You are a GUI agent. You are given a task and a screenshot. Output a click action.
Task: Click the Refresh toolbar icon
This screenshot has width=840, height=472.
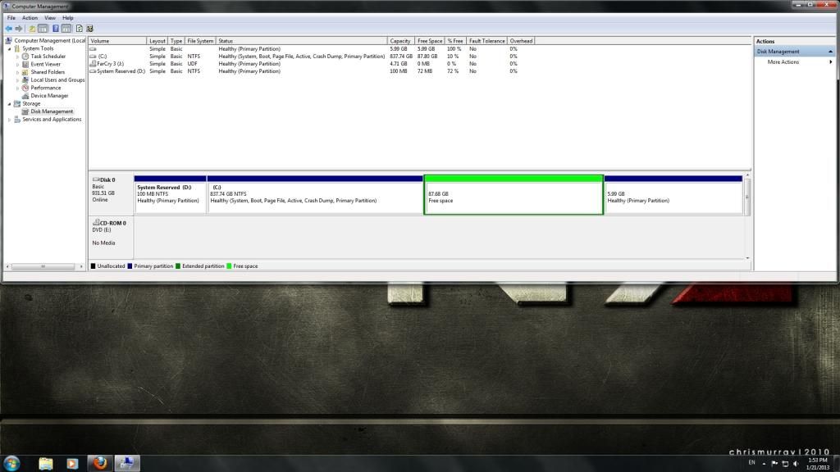[80, 29]
